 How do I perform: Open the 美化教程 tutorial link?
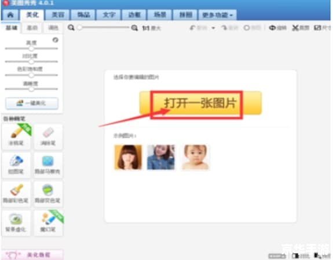32,255
